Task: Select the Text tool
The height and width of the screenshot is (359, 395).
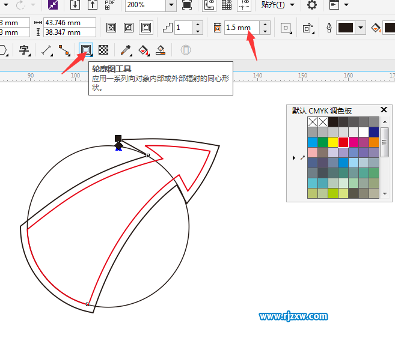Action: tap(25, 50)
